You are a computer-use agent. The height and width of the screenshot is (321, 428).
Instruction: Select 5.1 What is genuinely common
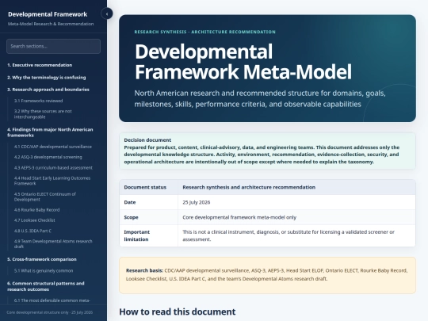(44, 271)
